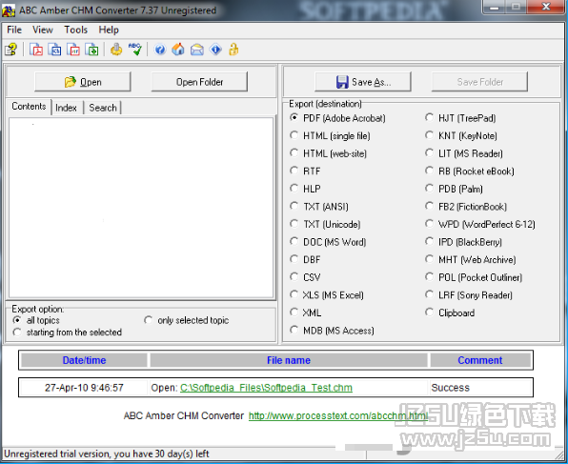Screen dimensions: 568x464
Task: Switch to the Contents tab
Action: click(29, 107)
